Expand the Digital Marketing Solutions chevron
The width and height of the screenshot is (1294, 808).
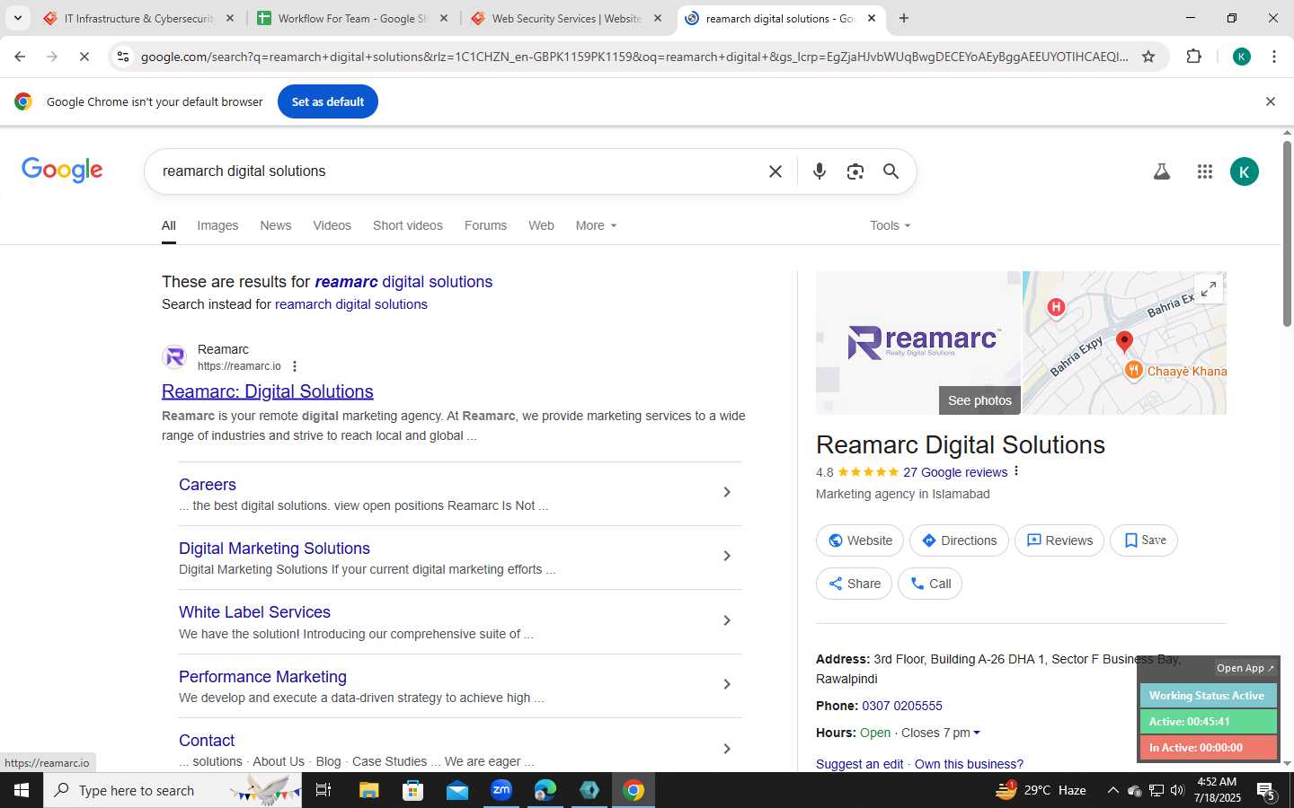727,556
